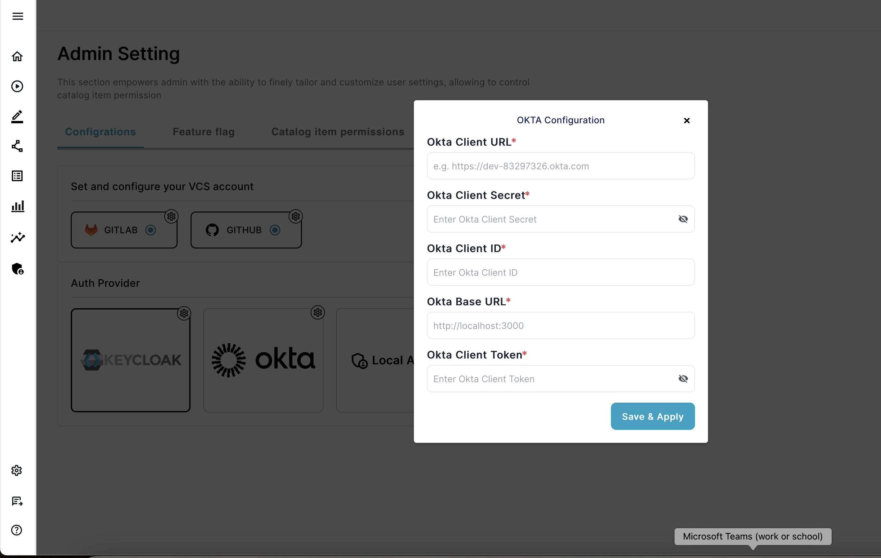Open the hamburger menu in sidebar

(x=18, y=16)
